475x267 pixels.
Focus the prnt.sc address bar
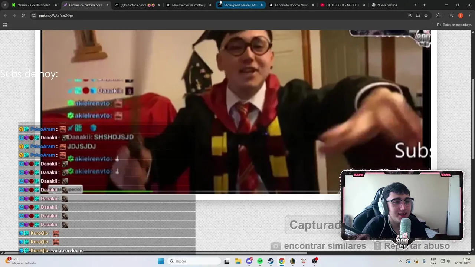tap(219, 16)
